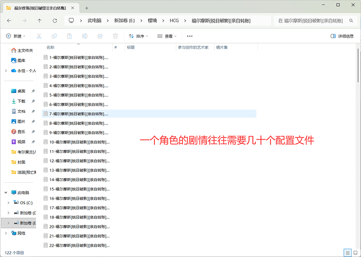Viewport: 361px width, 257px height.
Task: Open the 封面 folder in sidebar
Action: click(18, 162)
